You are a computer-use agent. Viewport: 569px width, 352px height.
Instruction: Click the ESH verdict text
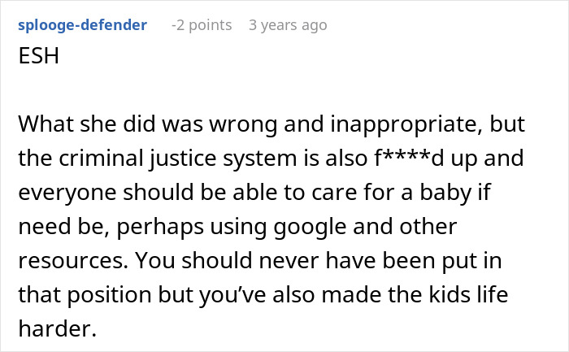(38, 56)
